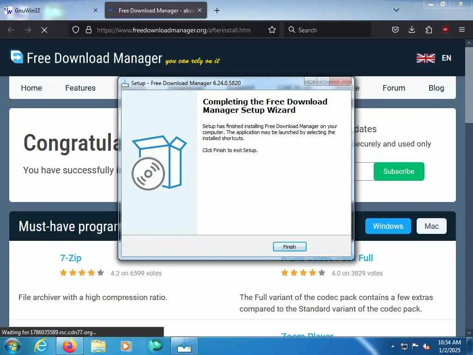Select the Setup installer taskbar button
Screen dimensions: 473x355
[x=184, y=346]
